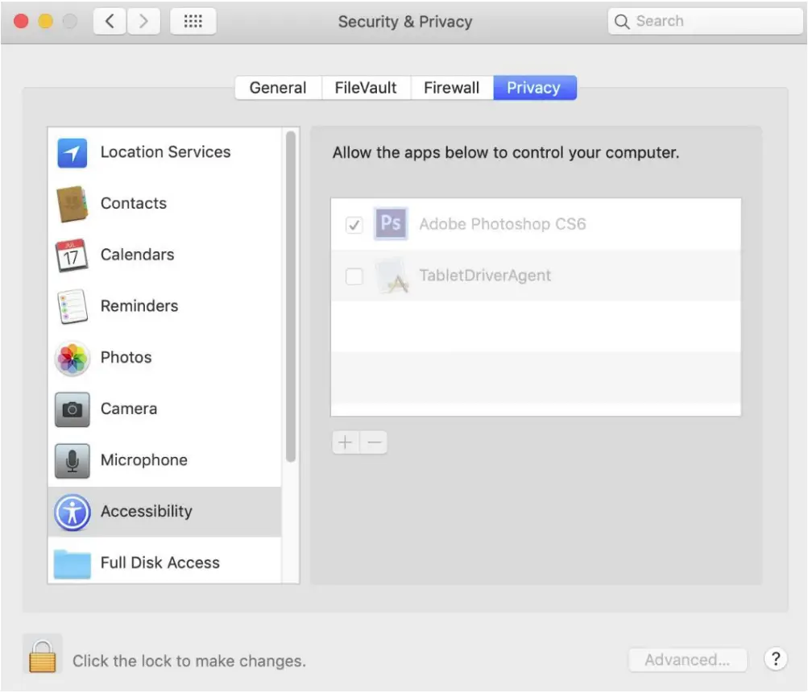Click the Adobe Photoshop CS6 name
Image resolution: width=808 pixels, height=693 pixels.
coord(503,224)
